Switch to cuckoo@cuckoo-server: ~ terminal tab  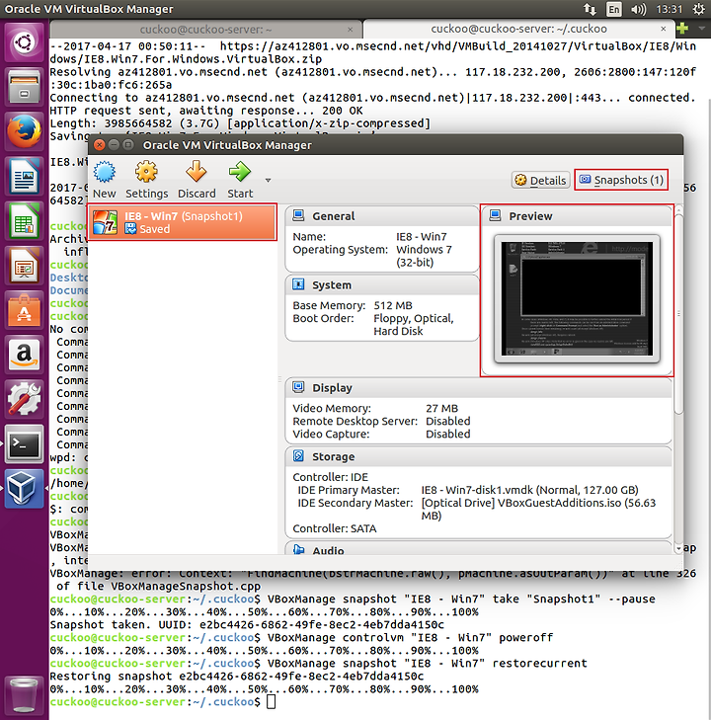pos(205,30)
